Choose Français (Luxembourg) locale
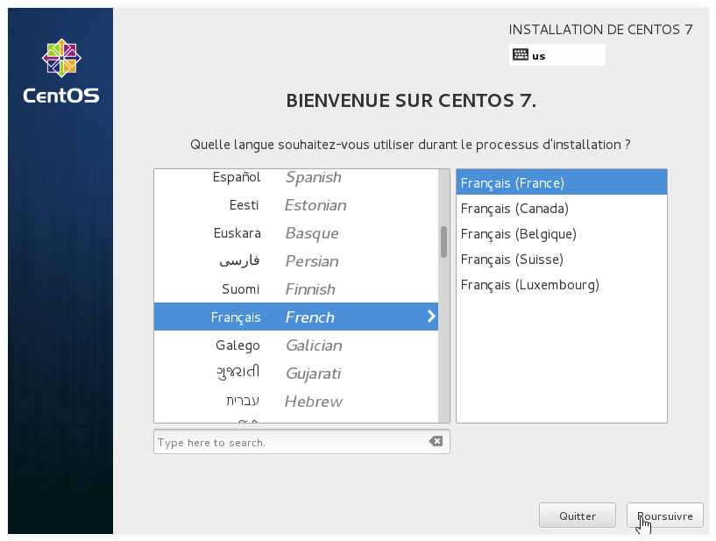The height and width of the screenshot is (541, 716). coord(562,285)
